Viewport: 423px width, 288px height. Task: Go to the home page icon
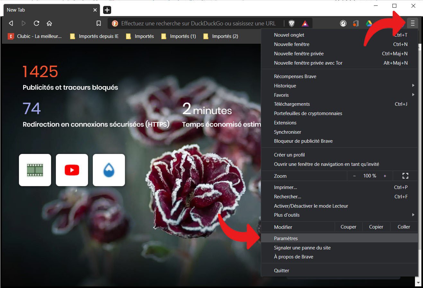point(49,23)
